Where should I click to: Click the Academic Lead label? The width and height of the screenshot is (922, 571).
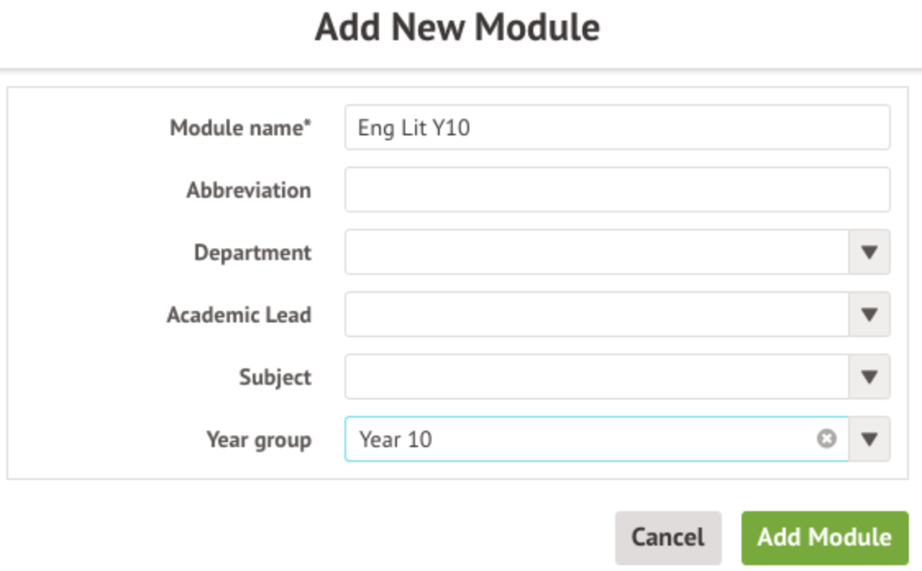click(239, 315)
